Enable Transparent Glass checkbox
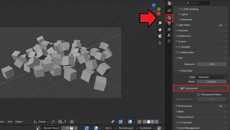This screenshot has height=130, width=230. coord(198,95)
